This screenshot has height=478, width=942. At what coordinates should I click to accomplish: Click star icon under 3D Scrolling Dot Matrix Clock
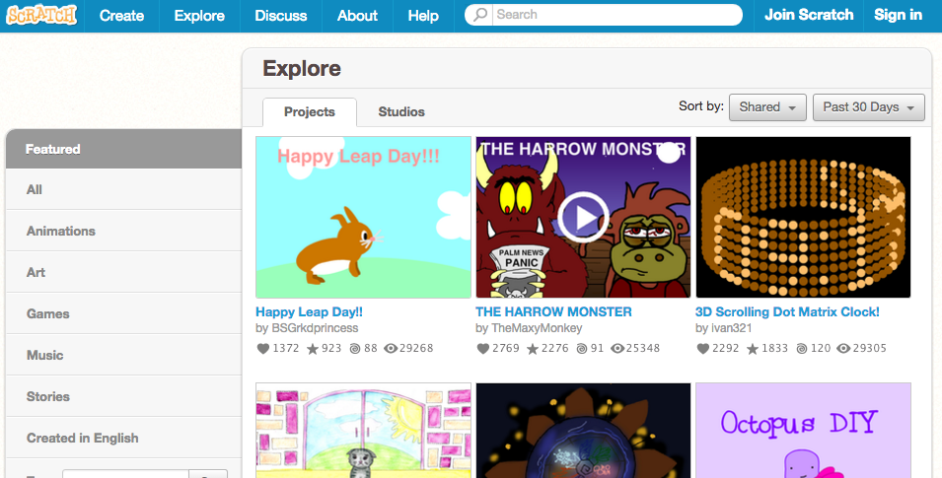point(753,348)
